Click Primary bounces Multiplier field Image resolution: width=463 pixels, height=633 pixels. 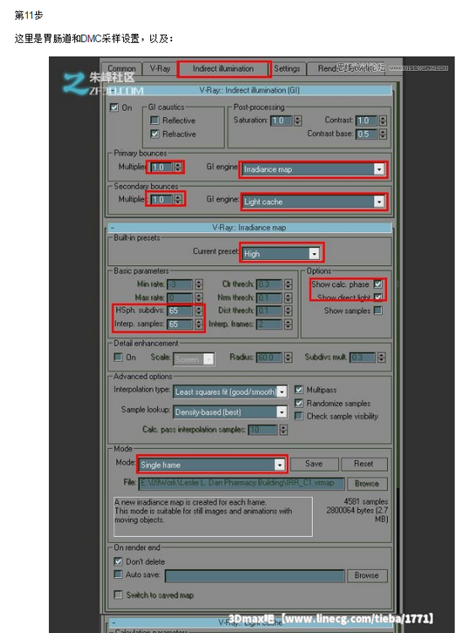pos(161,167)
